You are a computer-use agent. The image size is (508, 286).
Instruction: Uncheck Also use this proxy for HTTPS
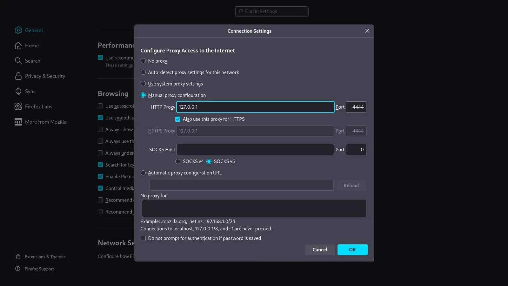pos(178,119)
